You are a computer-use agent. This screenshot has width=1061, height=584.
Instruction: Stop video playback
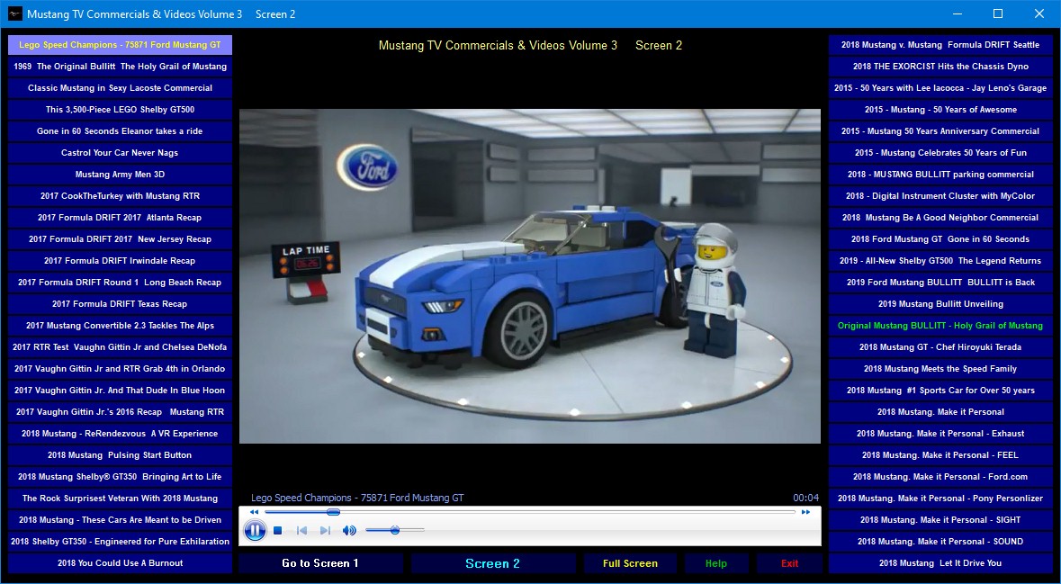[x=277, y=531]
